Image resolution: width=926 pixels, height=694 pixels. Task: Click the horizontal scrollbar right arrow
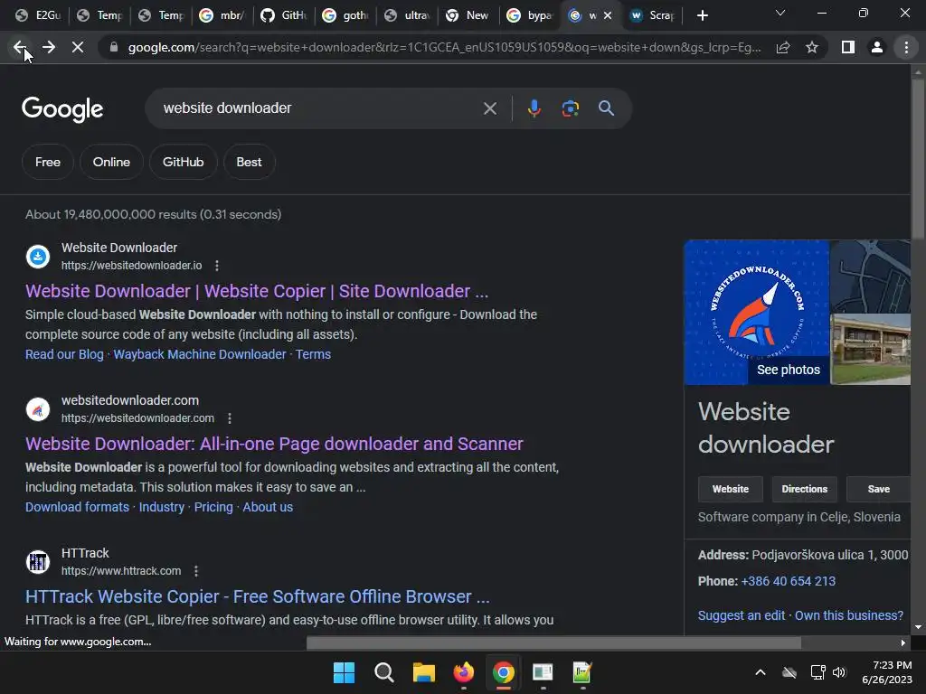903,642
